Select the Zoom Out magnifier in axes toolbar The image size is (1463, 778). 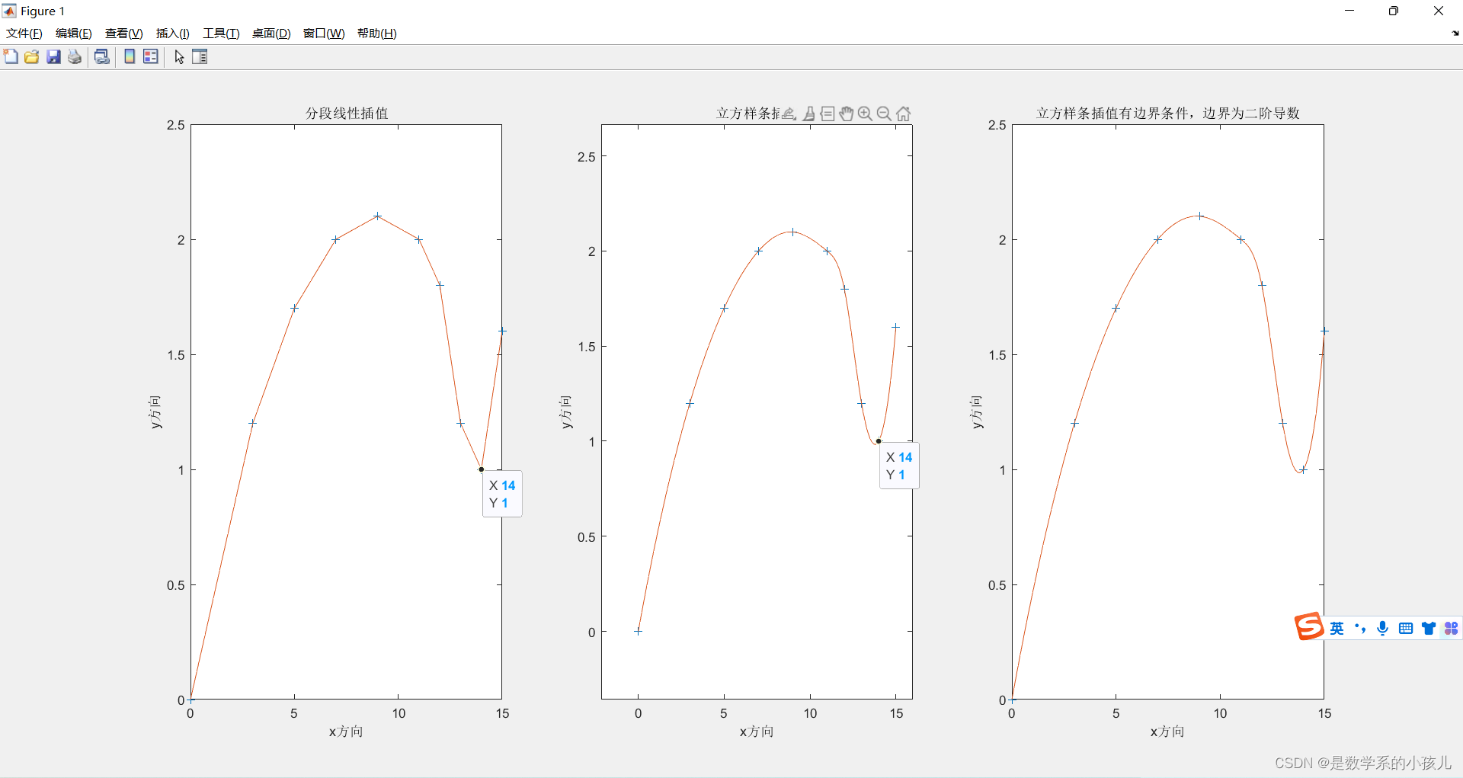point(884,114)
